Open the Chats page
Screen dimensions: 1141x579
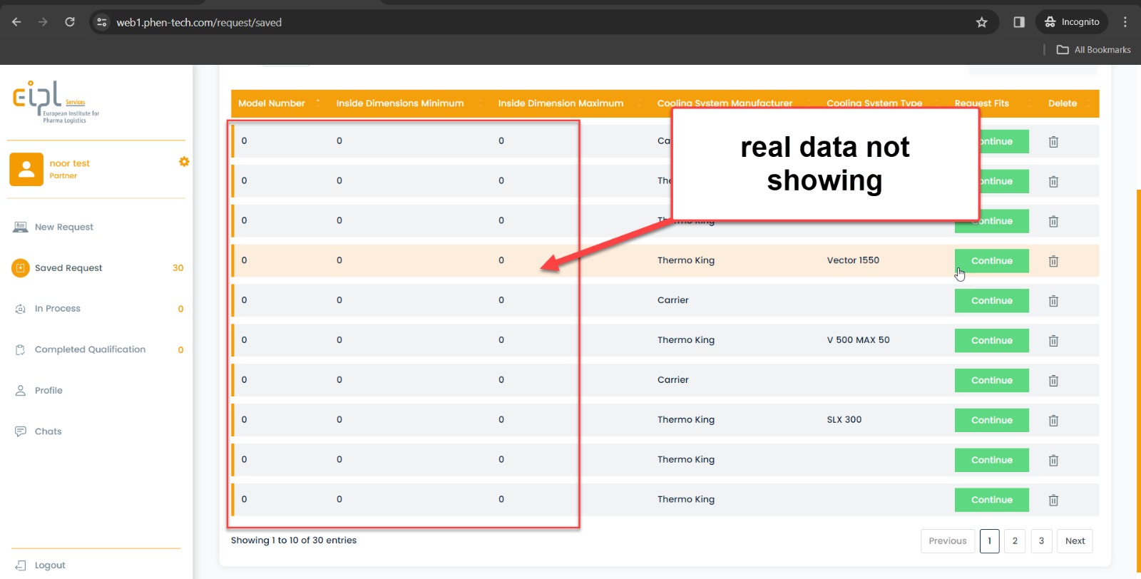[x=48, y=431]
